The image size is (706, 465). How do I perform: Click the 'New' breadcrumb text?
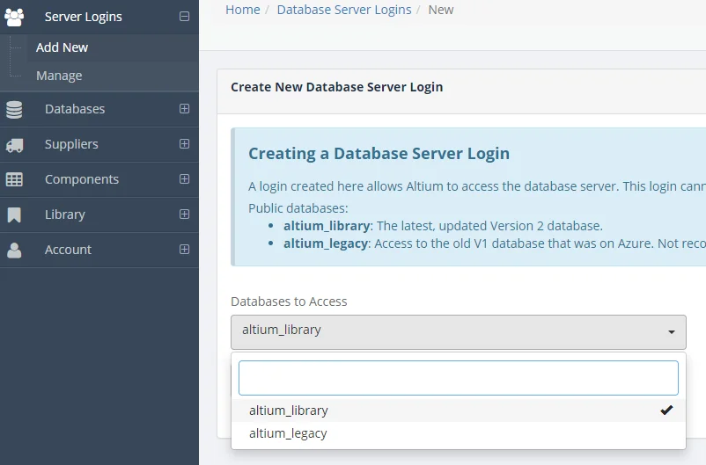(441, 10)
